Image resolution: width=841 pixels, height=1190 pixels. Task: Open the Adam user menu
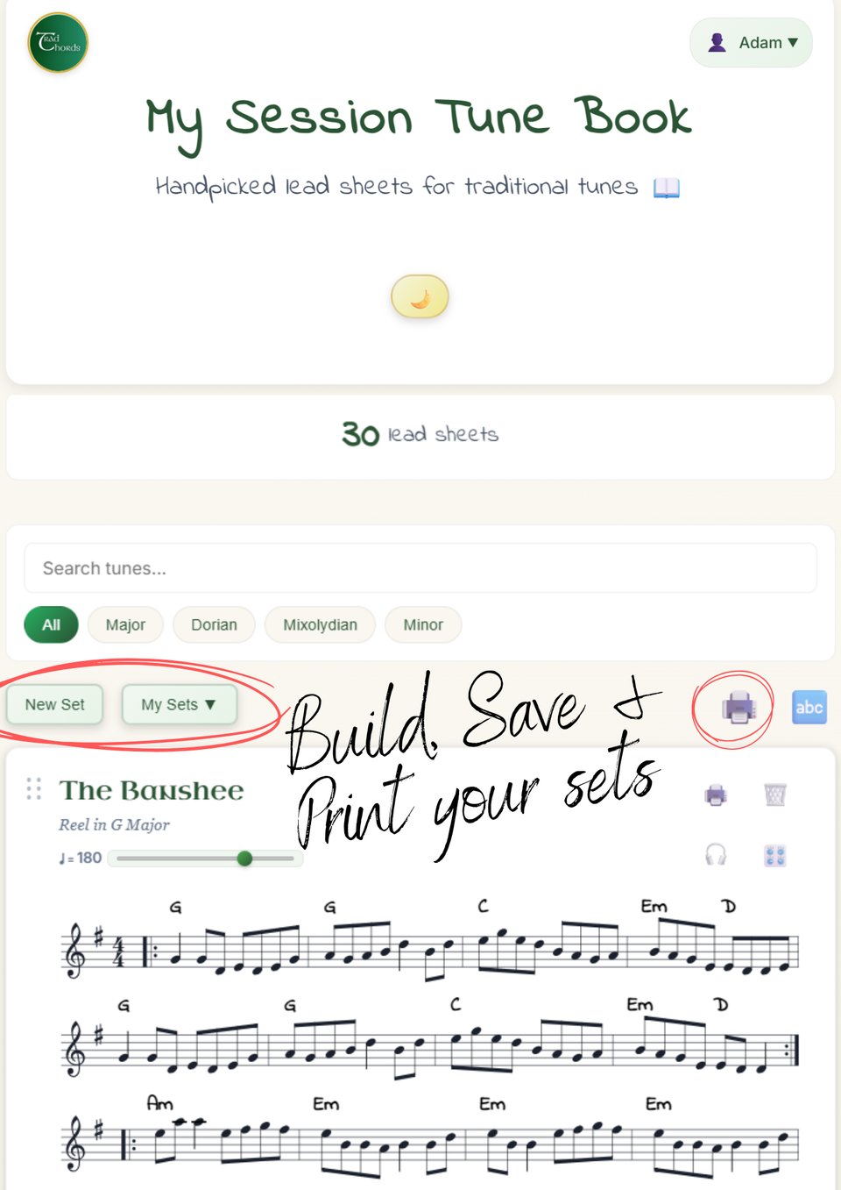[751, 42]
